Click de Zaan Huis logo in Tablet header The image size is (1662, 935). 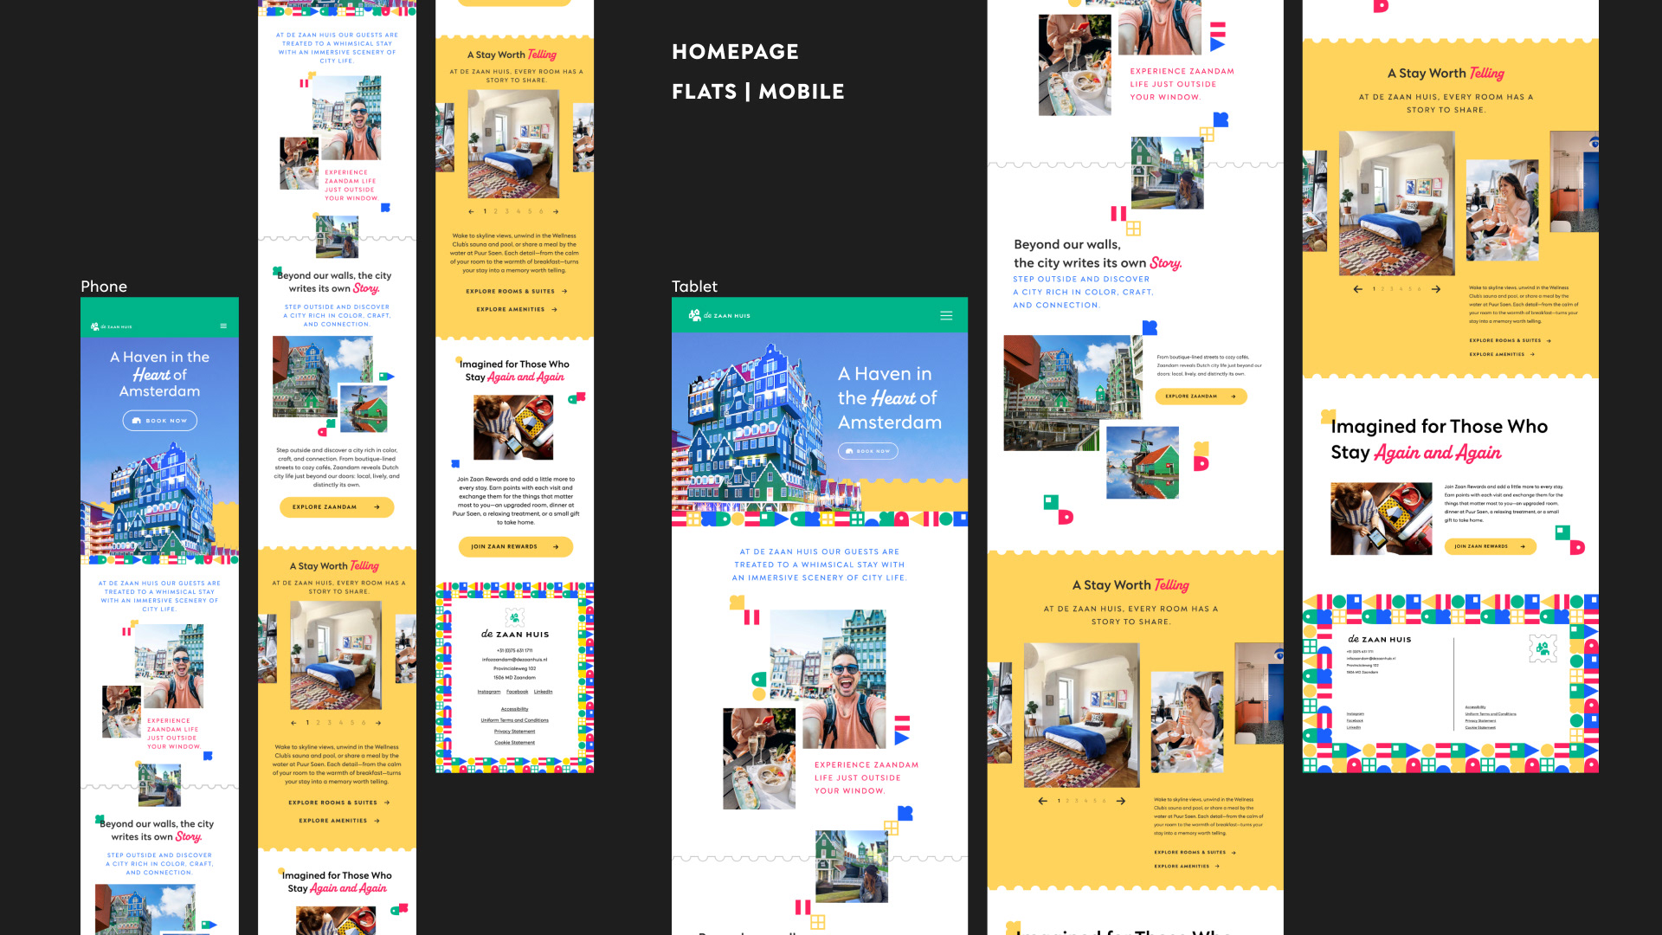click(x=719, y=316)
